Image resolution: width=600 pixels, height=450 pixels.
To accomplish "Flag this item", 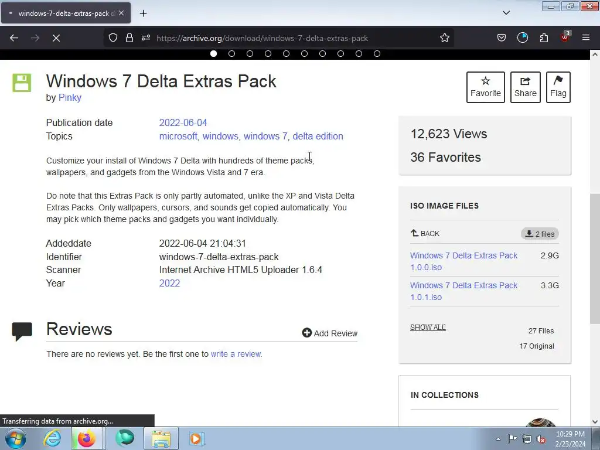I will [558, 87].
